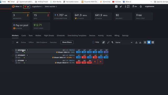This screenshot has width=168, height=95.
Task: Toggle sort direction icon beside Name
Action: point(112,42)
